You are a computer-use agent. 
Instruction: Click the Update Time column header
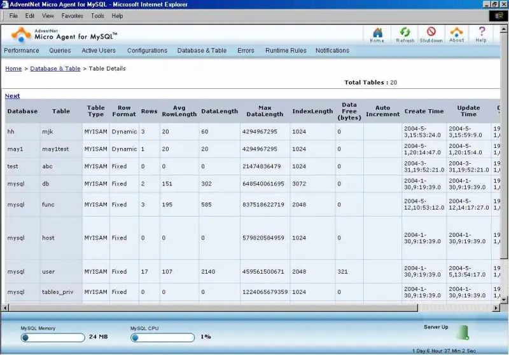468,111
